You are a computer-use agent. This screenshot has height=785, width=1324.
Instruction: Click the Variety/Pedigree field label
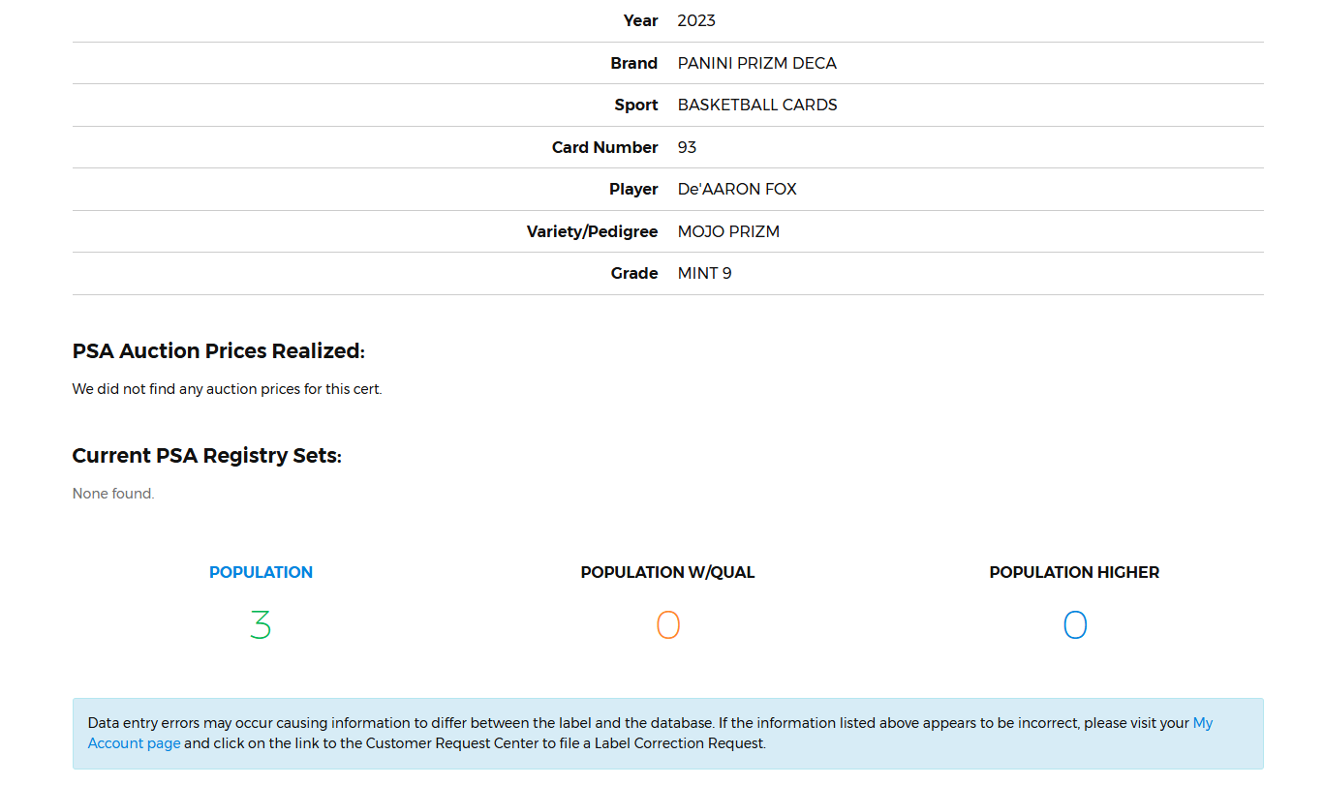[593, 231]
